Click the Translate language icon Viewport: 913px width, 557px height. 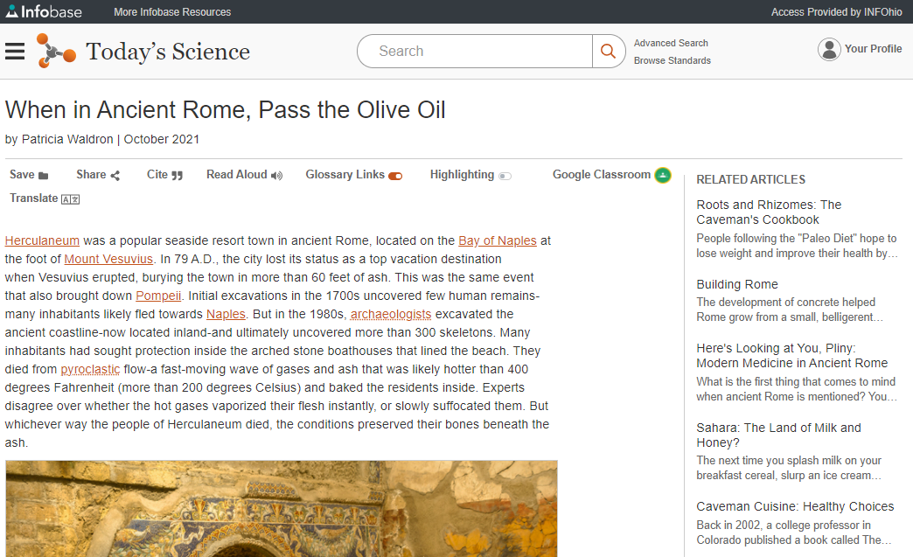coord(71,199)
